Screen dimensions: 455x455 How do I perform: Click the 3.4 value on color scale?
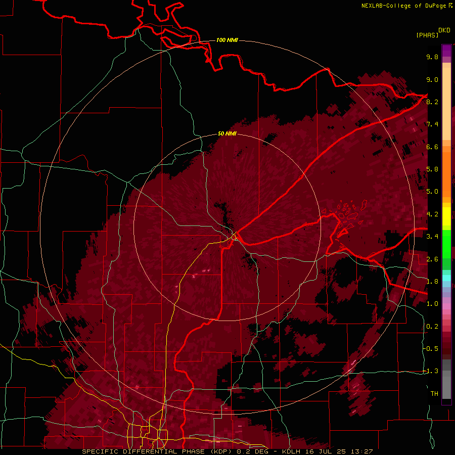coord(432,237)
